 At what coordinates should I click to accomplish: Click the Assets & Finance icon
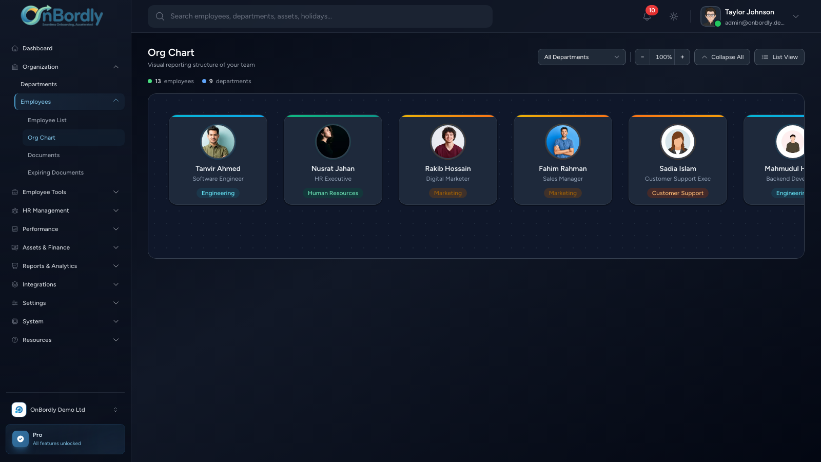(x=15, y=247)
